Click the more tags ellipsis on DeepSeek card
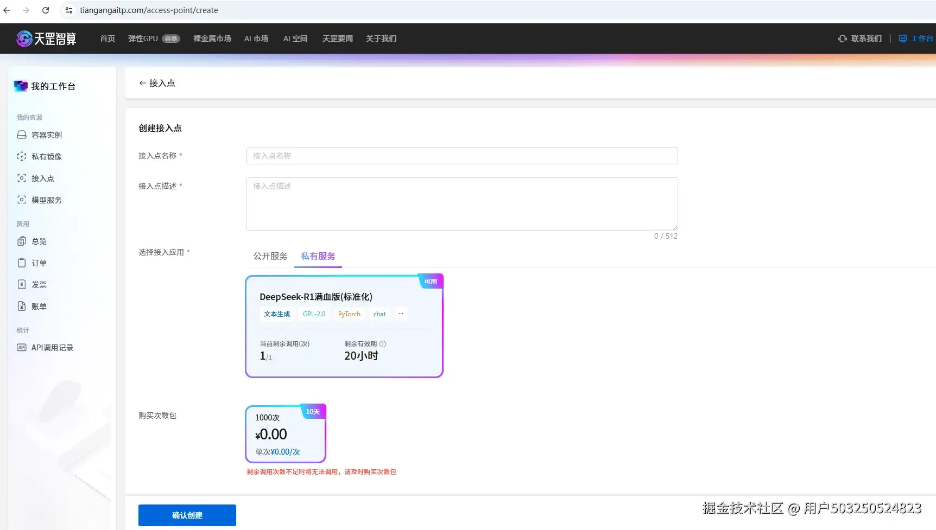Screen dimensions: 936x530 click(401, 314)
